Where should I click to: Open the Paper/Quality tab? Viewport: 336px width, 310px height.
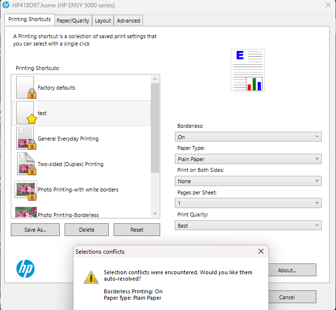[x=73, y=21]
